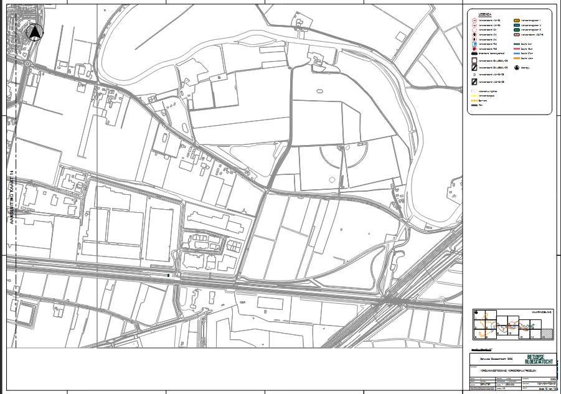Click the yellow rounded badge in the legend
The image size is (561, 394).
click(517, 21)
